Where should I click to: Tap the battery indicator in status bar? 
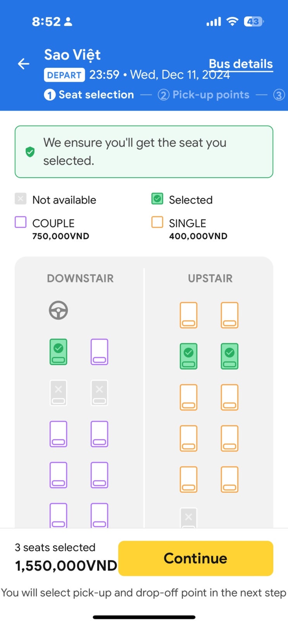coord(254,22)
